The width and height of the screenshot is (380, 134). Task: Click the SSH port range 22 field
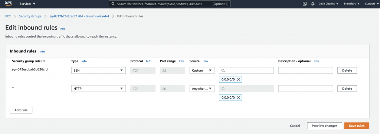pos(172,71)
